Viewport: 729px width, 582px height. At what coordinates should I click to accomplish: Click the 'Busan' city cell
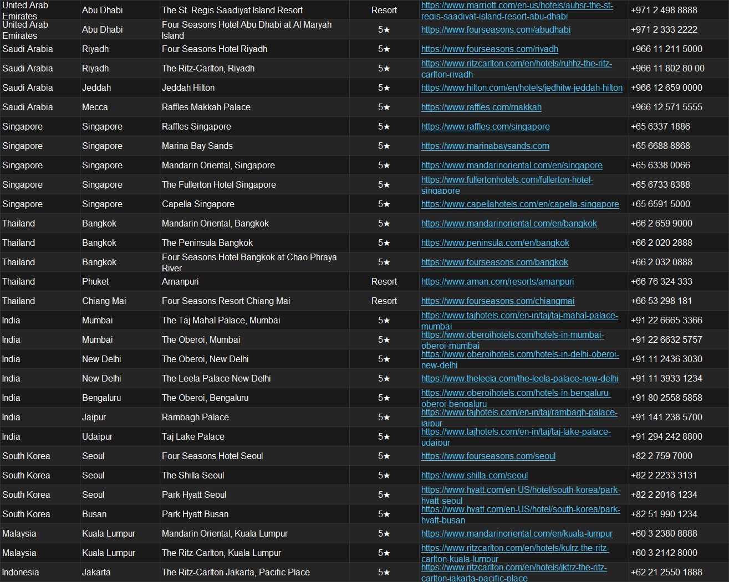[x=120, y=514]
